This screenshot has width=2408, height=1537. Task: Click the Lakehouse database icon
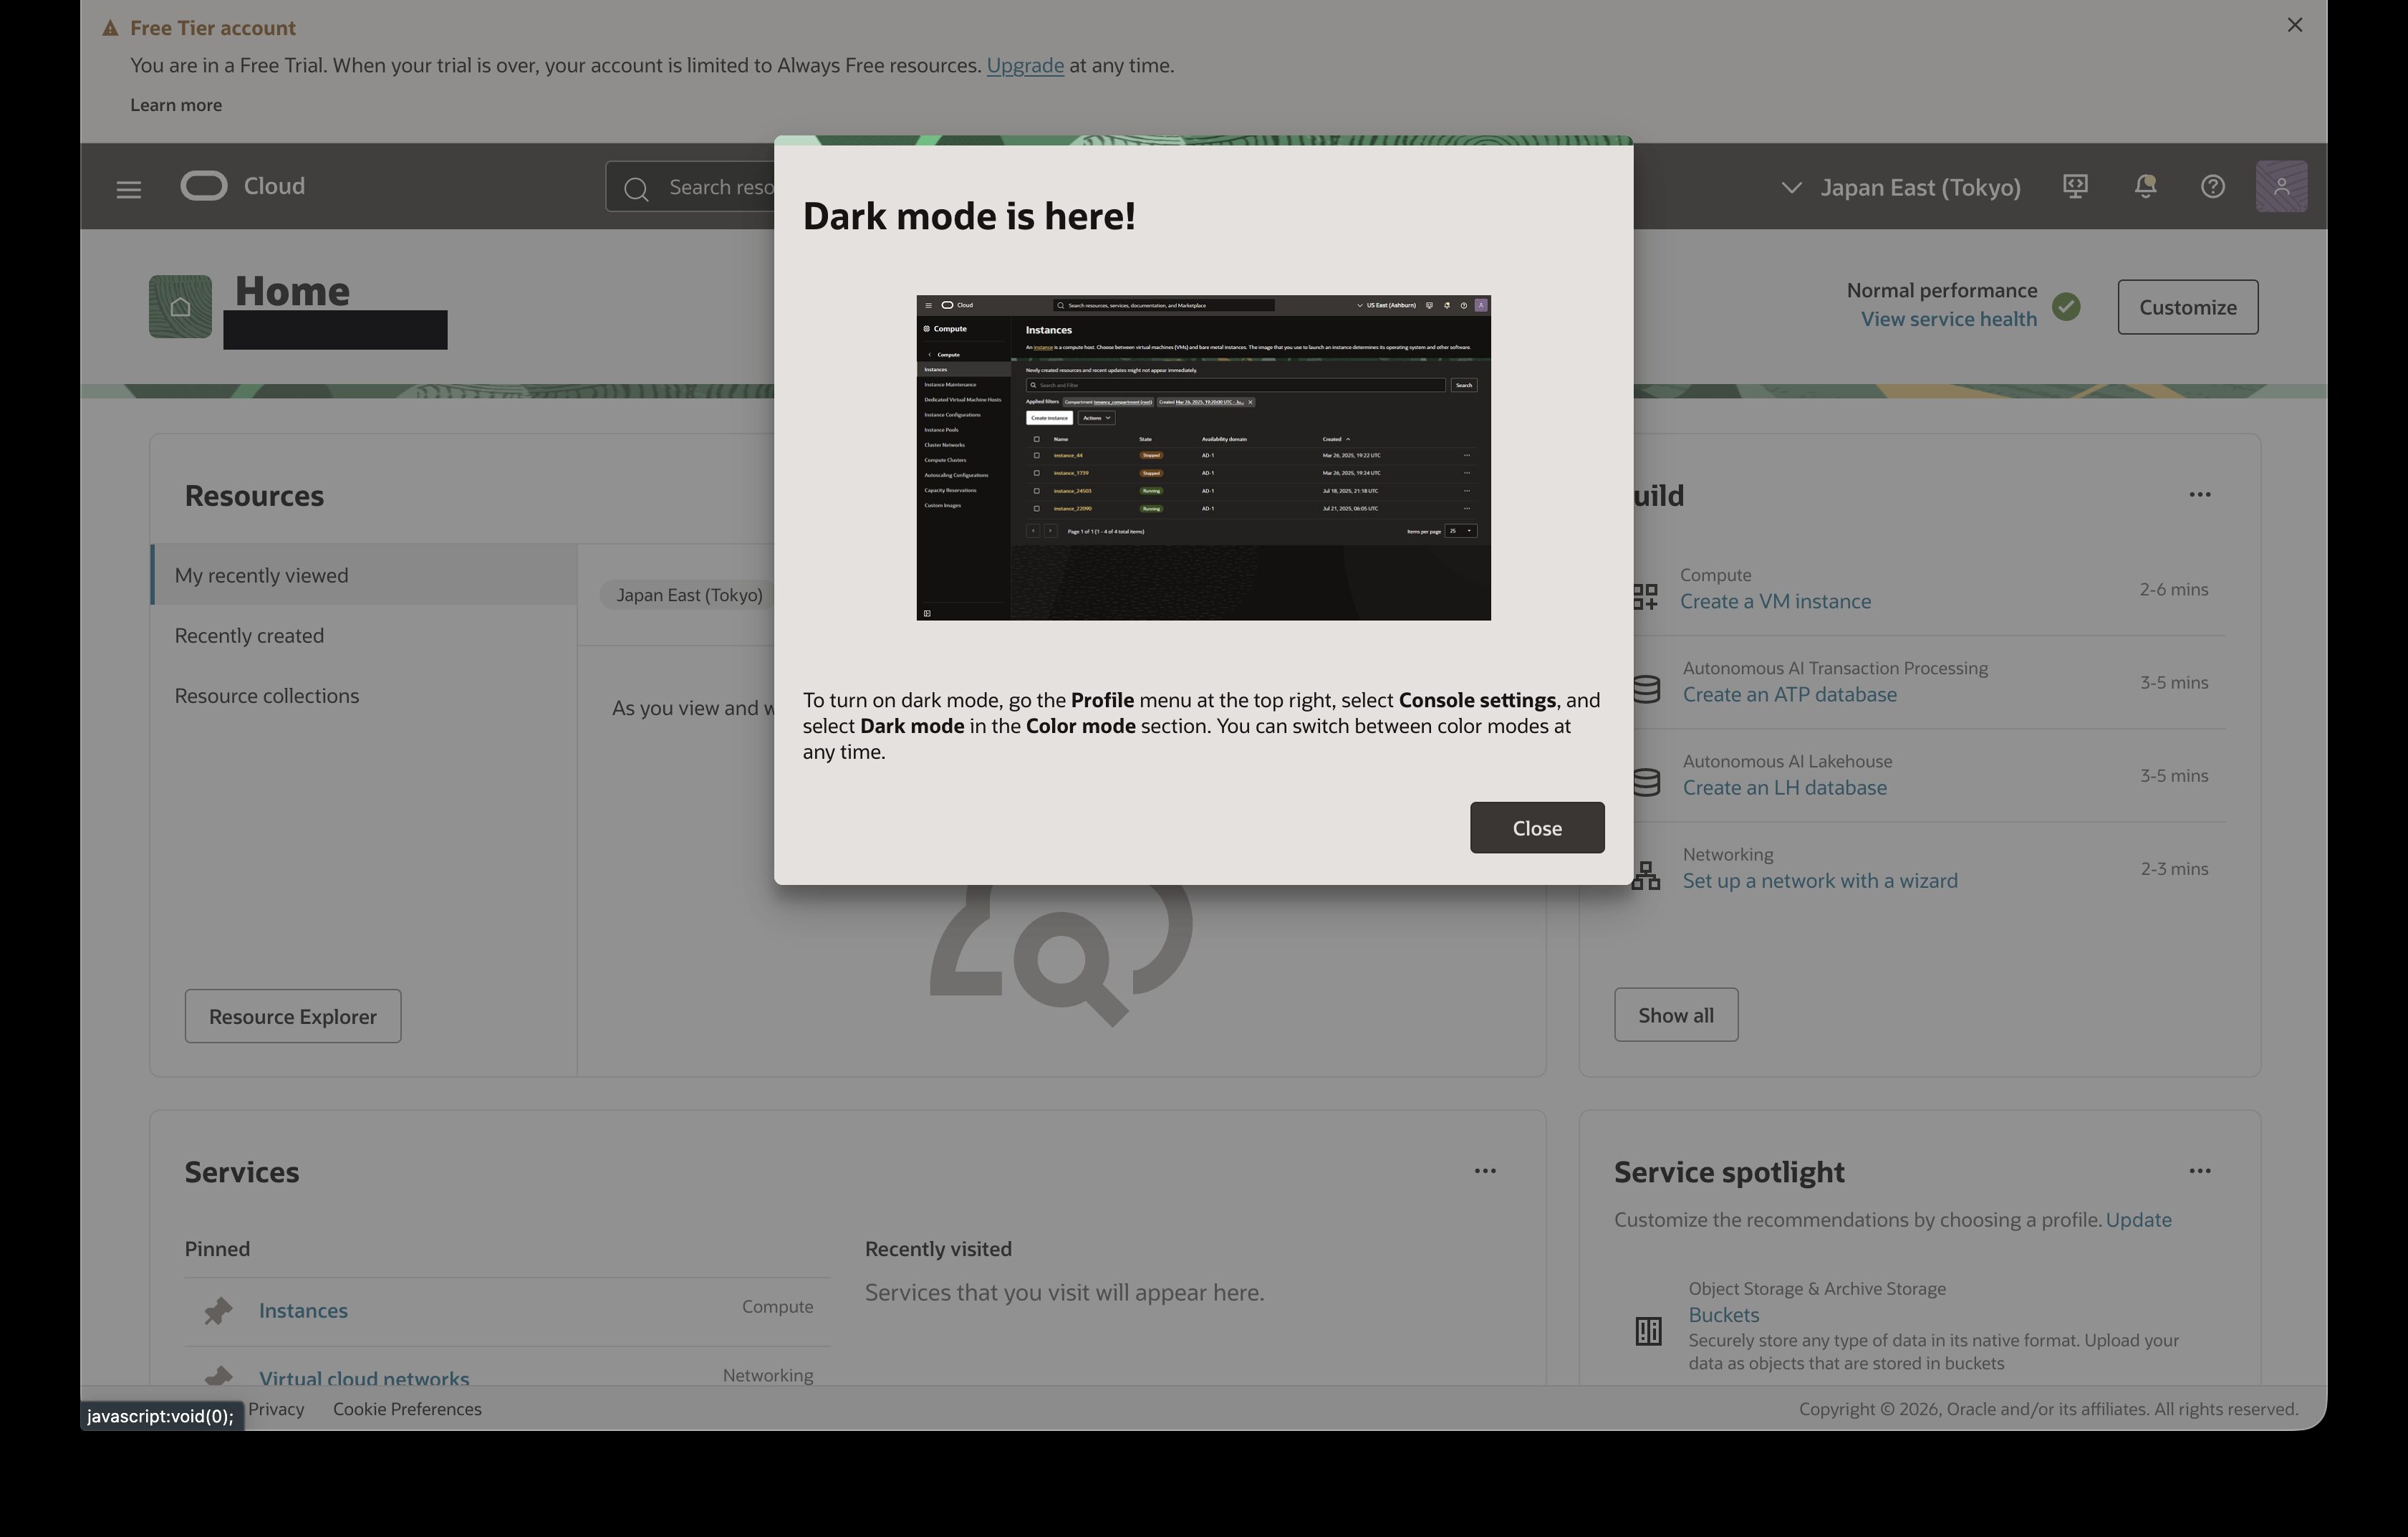coord(1647,782)
